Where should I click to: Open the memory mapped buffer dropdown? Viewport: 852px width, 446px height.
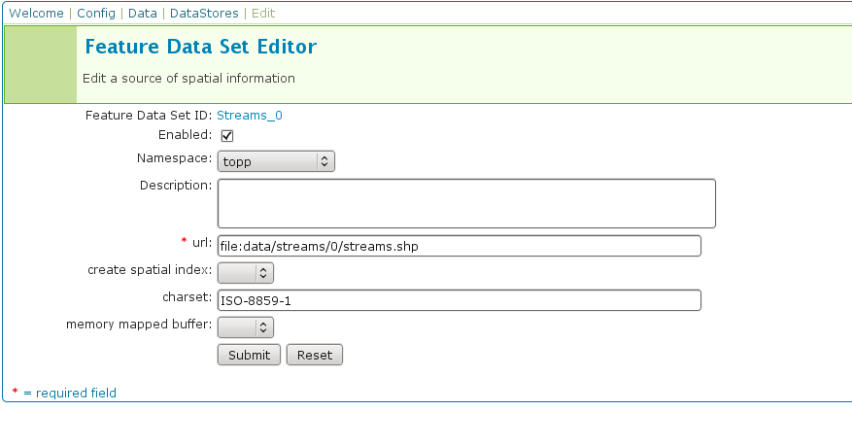tap(246, 327)
